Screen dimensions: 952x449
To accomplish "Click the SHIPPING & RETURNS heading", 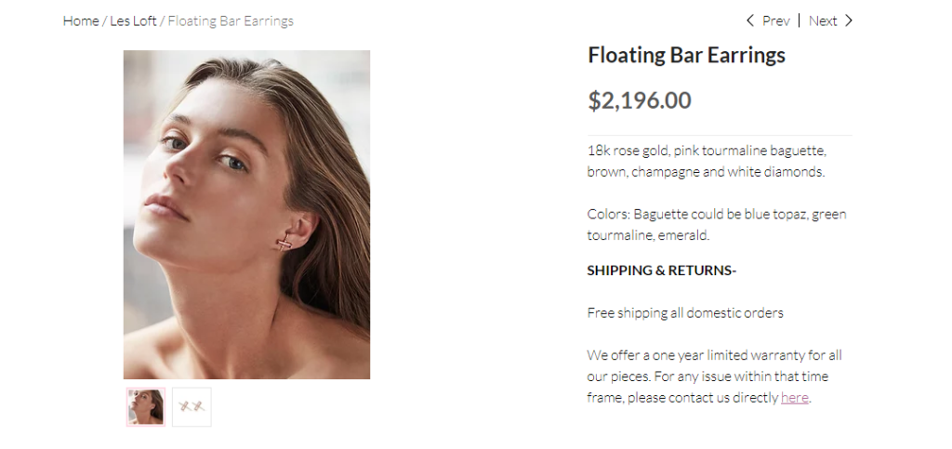I will [x=661, y=271].
